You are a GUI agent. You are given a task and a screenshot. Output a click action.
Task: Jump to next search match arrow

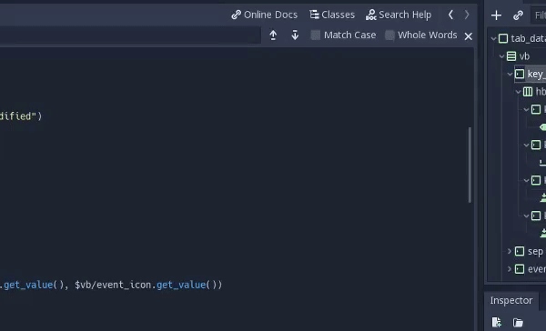coord(295,35)
